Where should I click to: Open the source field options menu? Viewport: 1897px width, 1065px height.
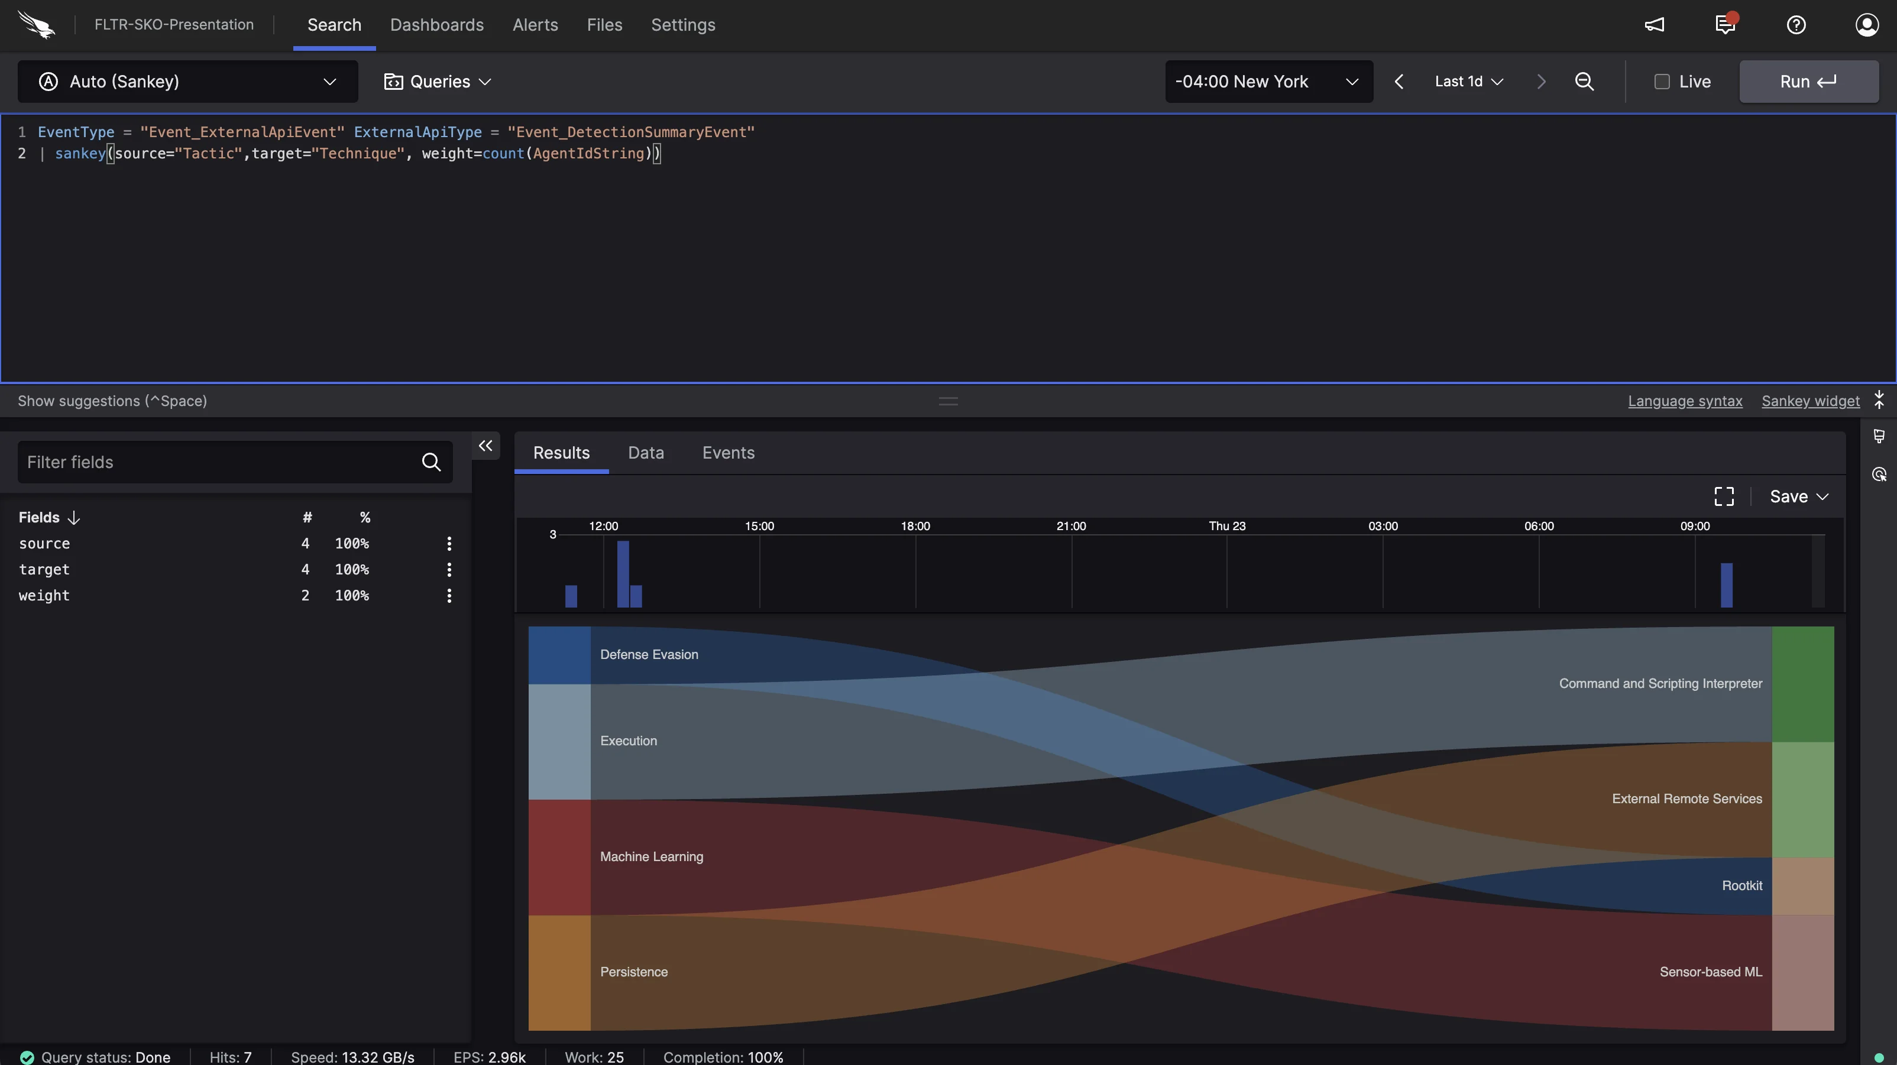[449, 544]
